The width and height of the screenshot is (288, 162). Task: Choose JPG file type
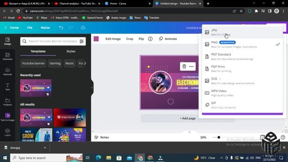click(243, 32)
